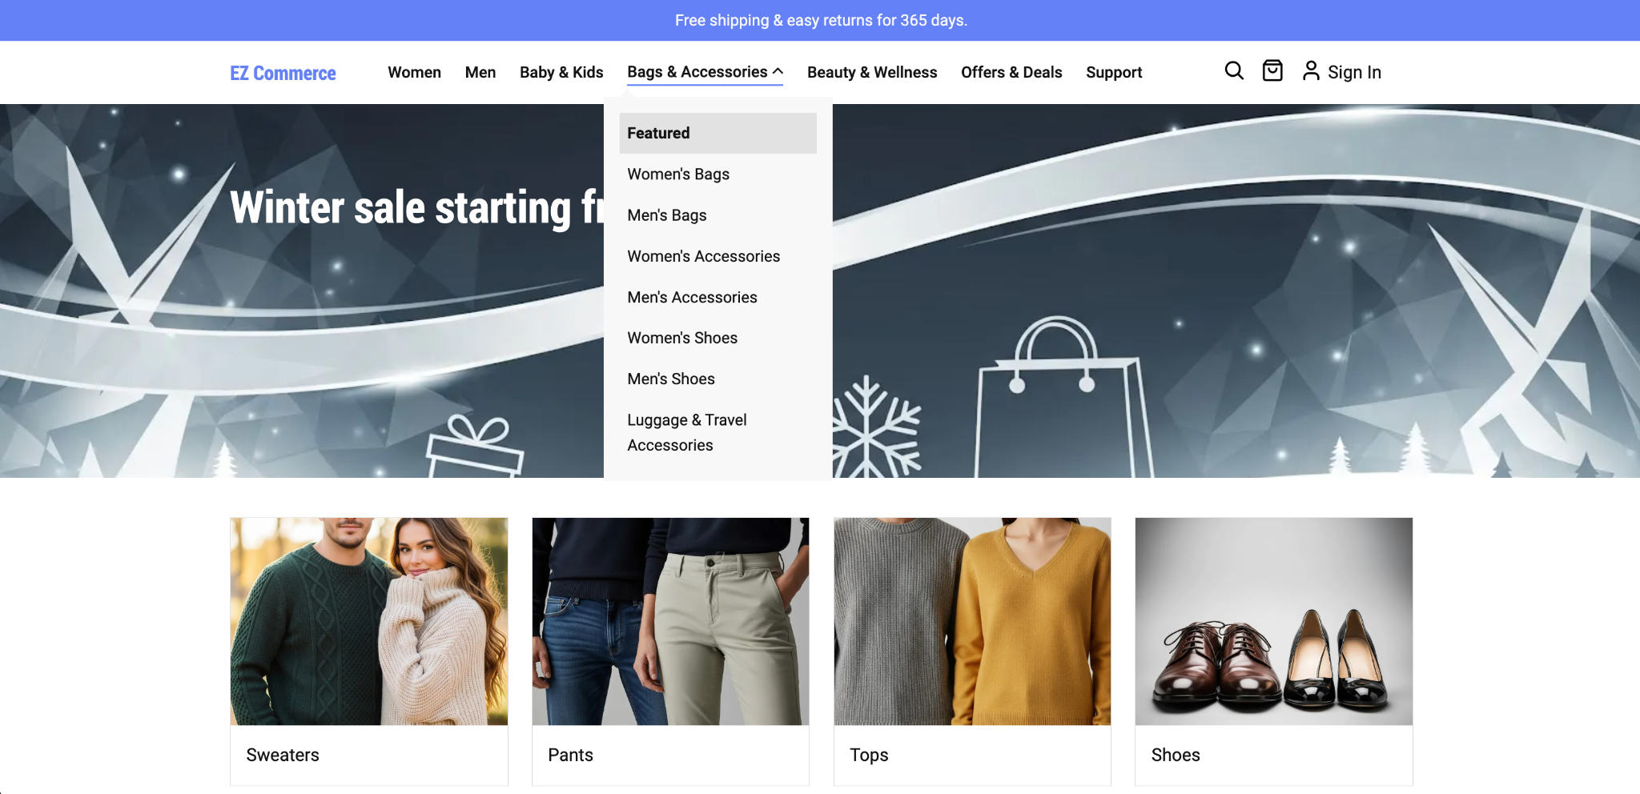Viewport: 1640px width, 794px height.
Task: Open the Beauty & Wellness menu
Action: pyautogui.click(x=872, y=72)
